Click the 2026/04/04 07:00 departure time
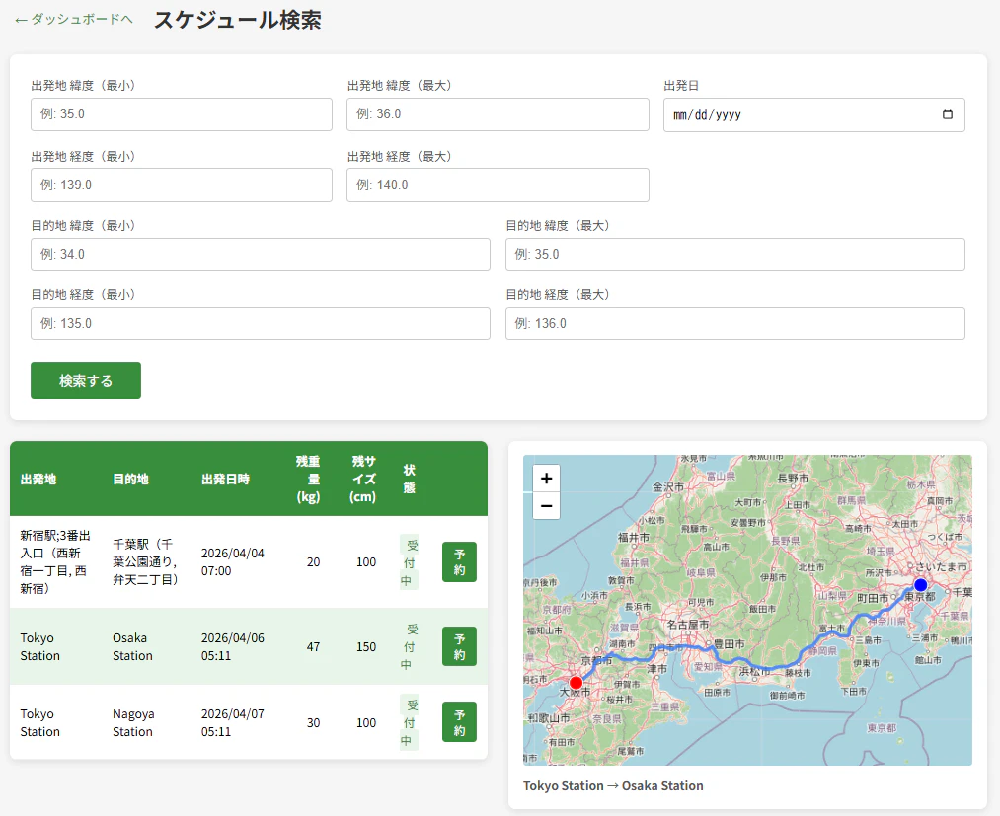The height and width of the screenshot is (816, 1000). click(232, 561)
